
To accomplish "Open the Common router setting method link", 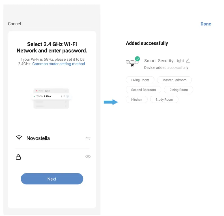I will (59, 64).
